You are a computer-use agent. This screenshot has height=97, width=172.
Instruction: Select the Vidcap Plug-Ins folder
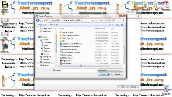click(x=68, y=32)
